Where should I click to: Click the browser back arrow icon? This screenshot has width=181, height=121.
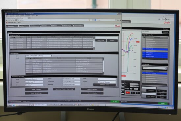(7, 20)
